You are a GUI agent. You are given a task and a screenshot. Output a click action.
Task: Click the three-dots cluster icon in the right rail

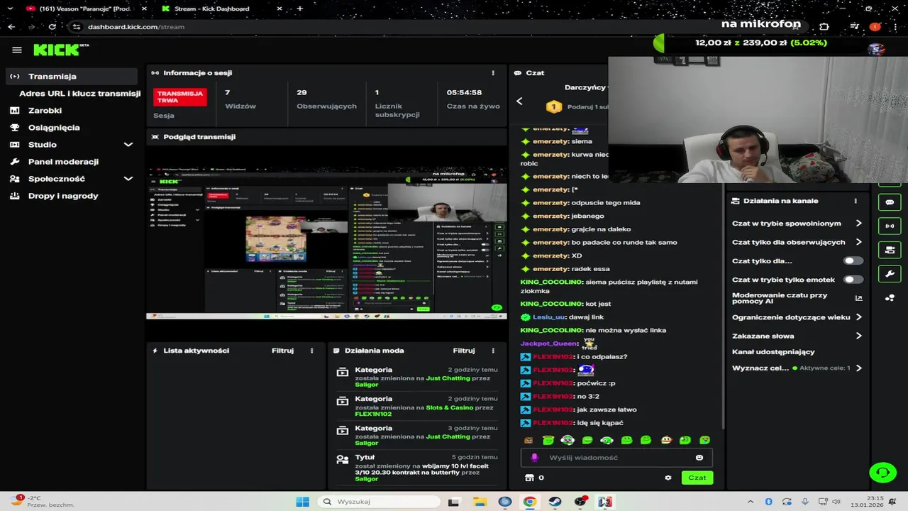(890, 298)
